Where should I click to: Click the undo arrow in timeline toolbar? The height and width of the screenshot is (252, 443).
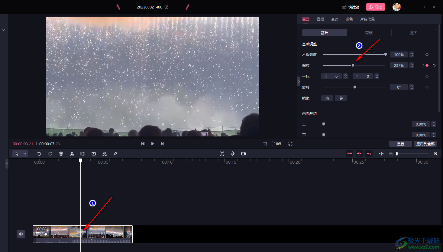point(39,154)
